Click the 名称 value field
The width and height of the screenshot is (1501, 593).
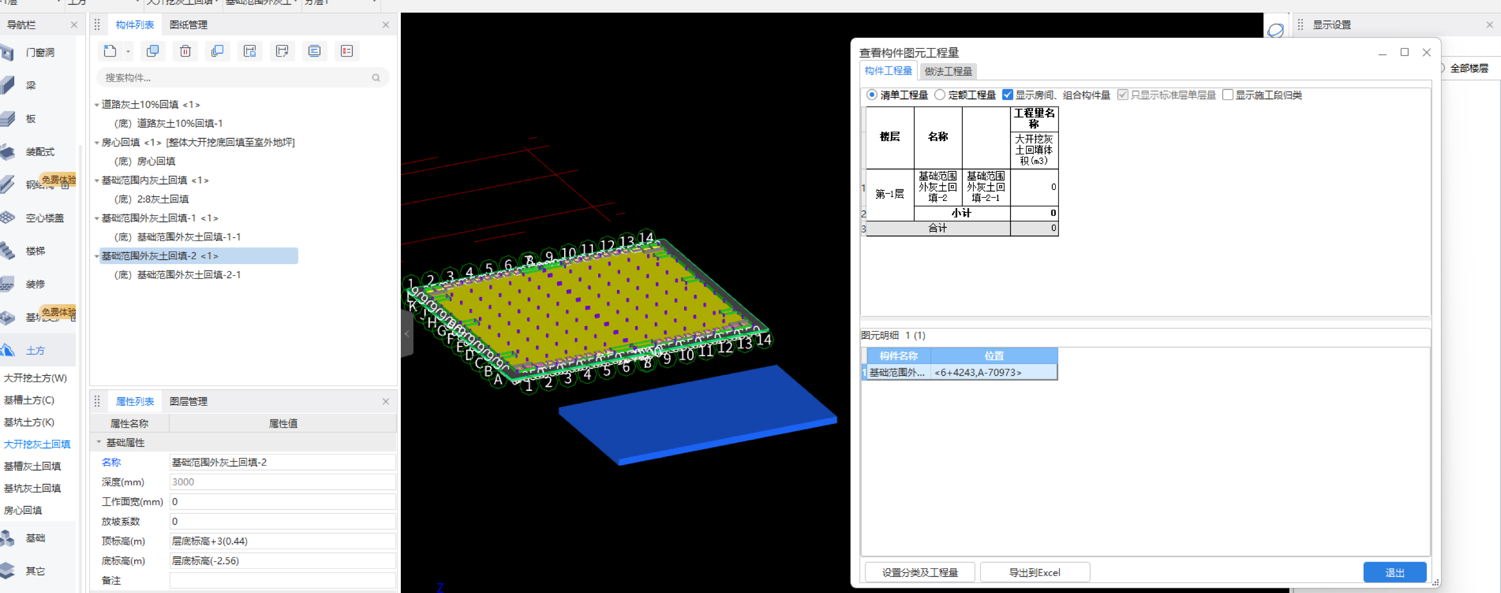(282, 462)
